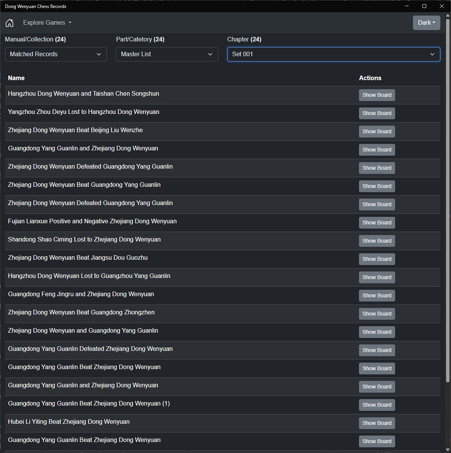
Task: Show board for Shandong Shao Ciming game
Action: point(376,241)
